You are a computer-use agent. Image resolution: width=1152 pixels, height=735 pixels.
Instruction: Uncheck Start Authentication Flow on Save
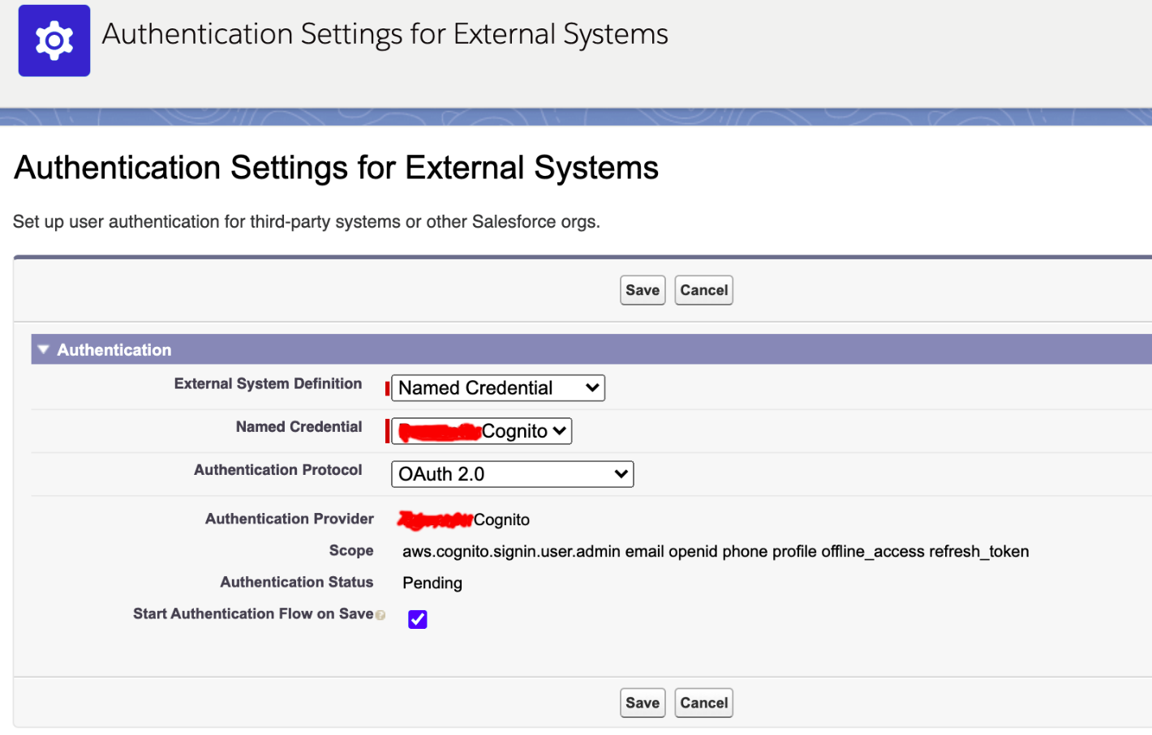coord(418,619)
